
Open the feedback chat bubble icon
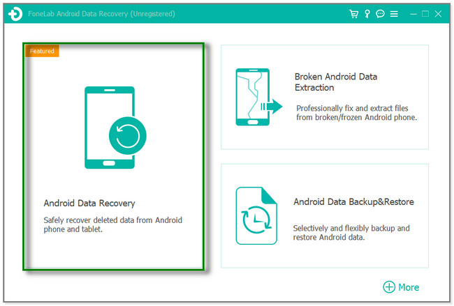(x=380, y=13)
